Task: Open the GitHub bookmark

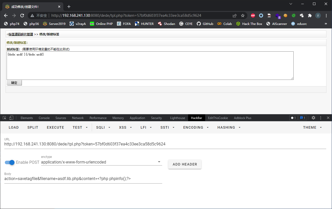Action: (x=205, y=24)
